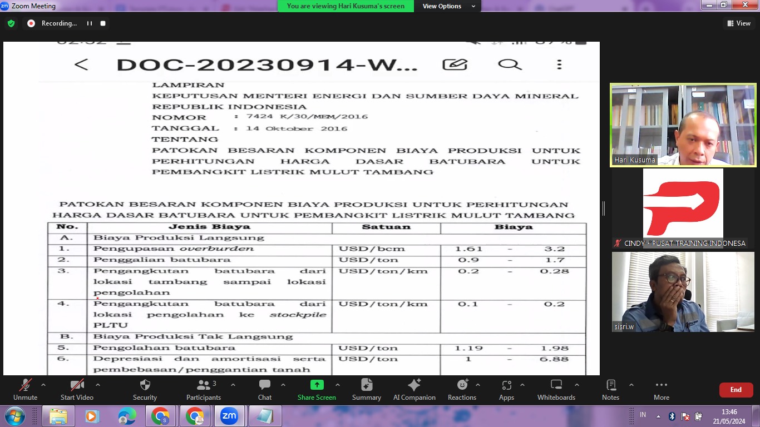Show hidden system tray icons

point(658,416)
